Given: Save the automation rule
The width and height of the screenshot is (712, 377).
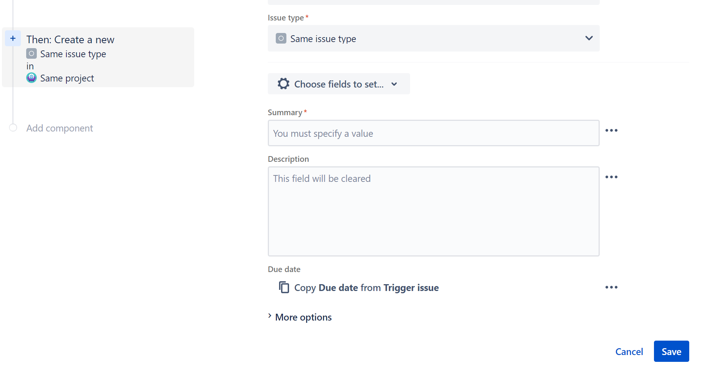Looking at the screenshot, I should click(671, 351).
